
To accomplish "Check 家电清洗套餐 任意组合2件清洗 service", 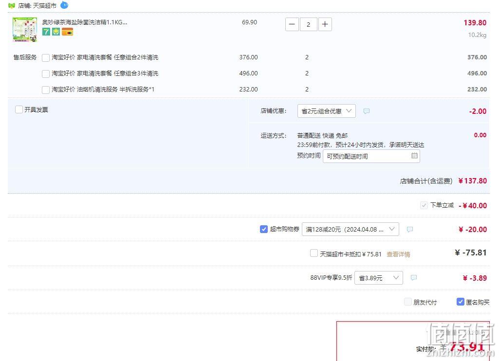I will pyautogui.click(x=46, y=57).
